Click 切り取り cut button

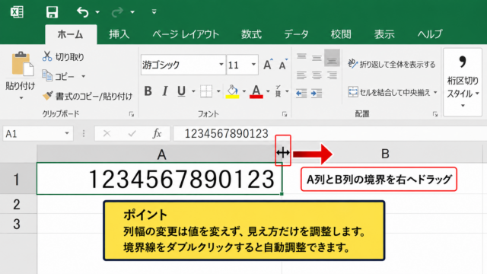point(64,57)
